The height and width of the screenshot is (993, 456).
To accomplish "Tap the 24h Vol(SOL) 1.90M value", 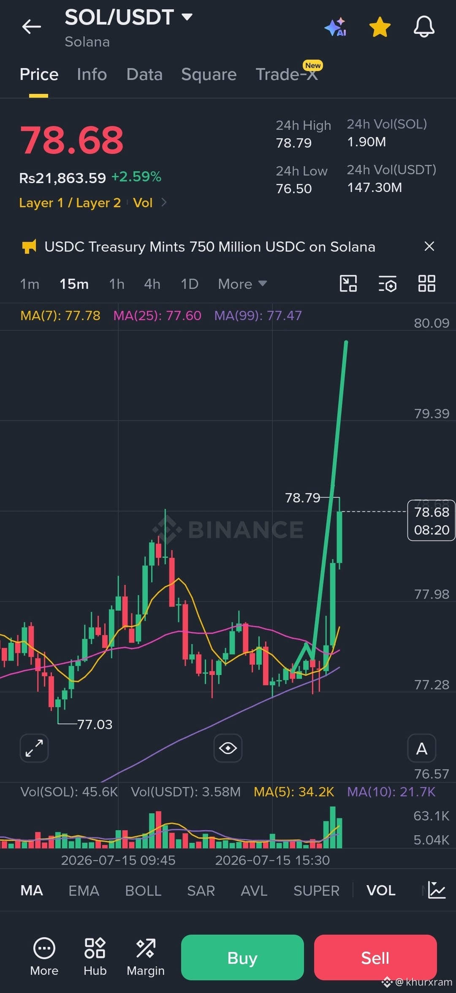I will pos(366,142).
